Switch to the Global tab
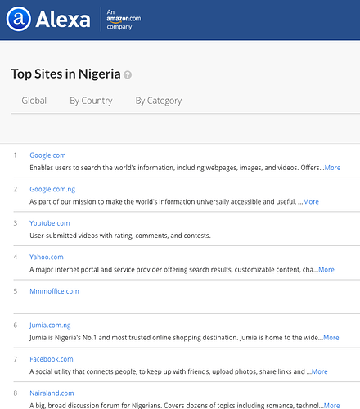Screen dimensions: 360x409 34,101
